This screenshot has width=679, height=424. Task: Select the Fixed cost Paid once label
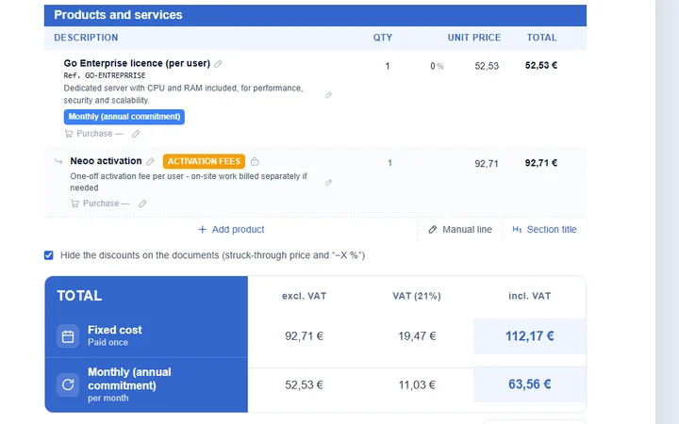pos(115,335)
